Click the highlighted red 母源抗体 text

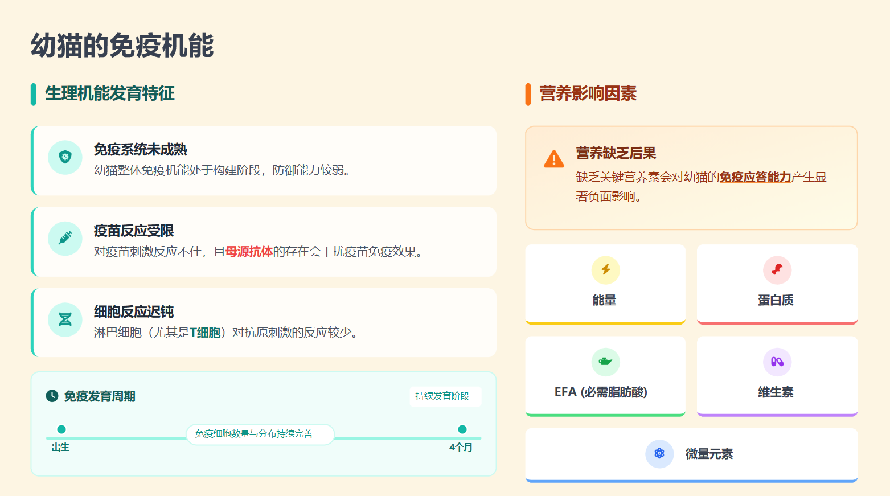tap(249, 252)
